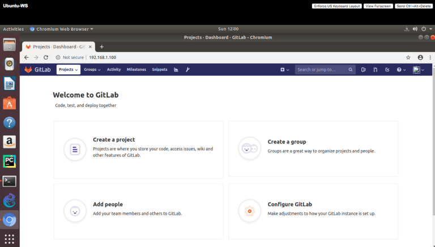Expand the Help question mark menu
This screenshot has width=435, height=247.
[x=401, y=70]
